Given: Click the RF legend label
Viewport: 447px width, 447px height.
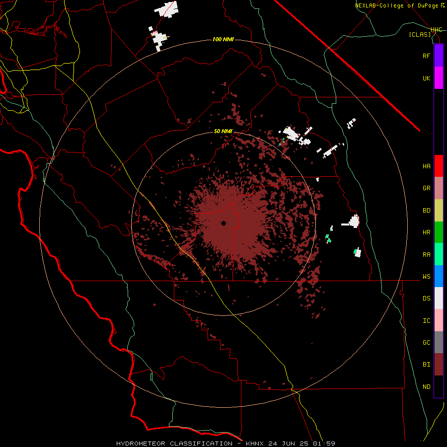Looking at the screenshot, I should (426, 56).
